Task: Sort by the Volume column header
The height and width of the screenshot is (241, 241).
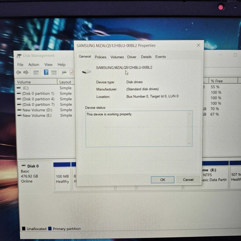Action: coord(36,82)
